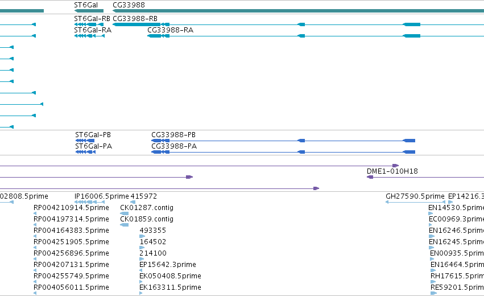Select the EN16245.5prime EST label
Screen dimensions: 484x296
[456, 242]
